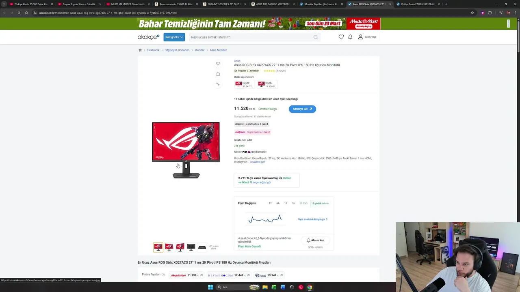Image resolution: width=520 pixels, height=292 pixels.
Task: Switch to the 'Monitör Fiyatları' browser tab
Action: coord(321,4)
